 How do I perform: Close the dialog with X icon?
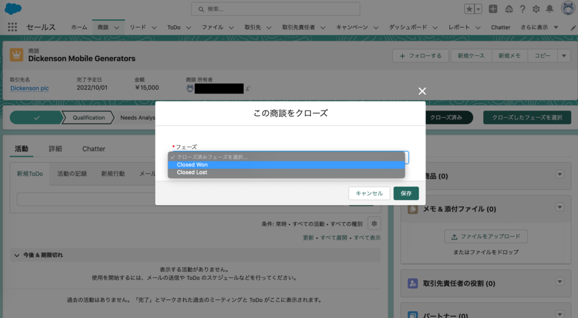422,91
